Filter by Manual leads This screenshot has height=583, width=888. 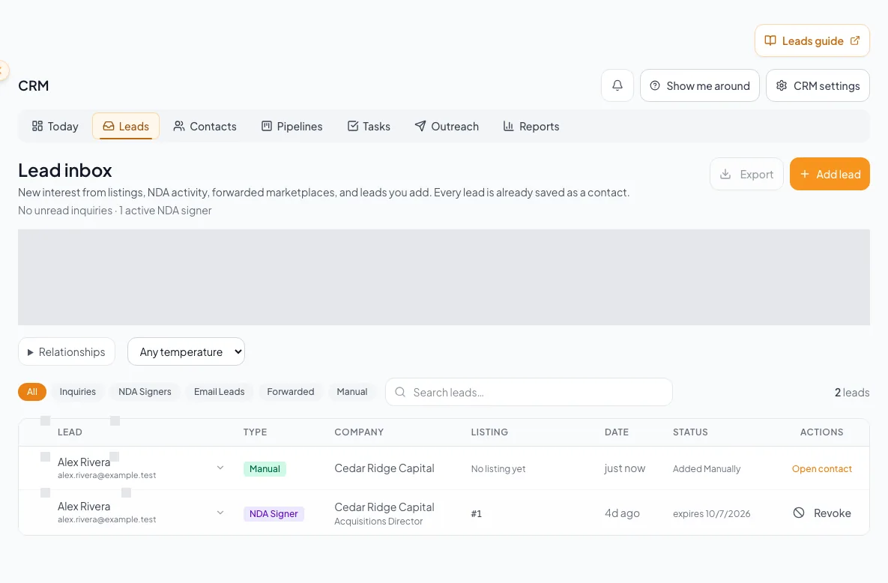(x=352, y=391)
